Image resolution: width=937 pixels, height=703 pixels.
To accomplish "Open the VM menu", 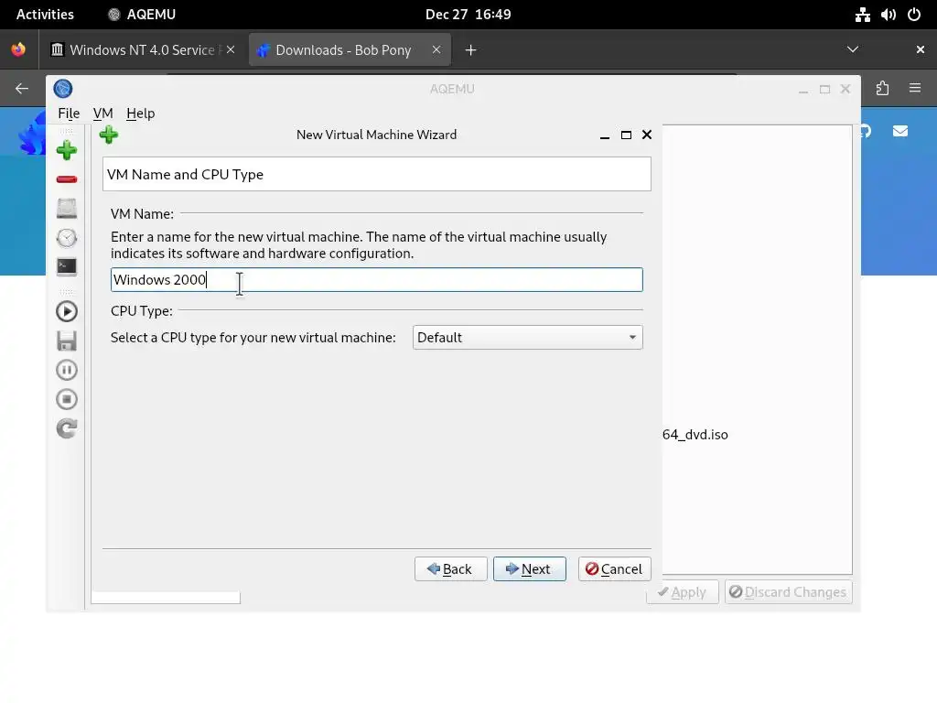I will pos(102,113).
